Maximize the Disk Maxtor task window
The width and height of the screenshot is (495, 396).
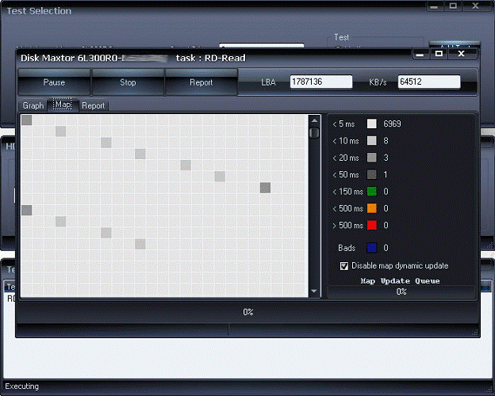tap(439, 54)
